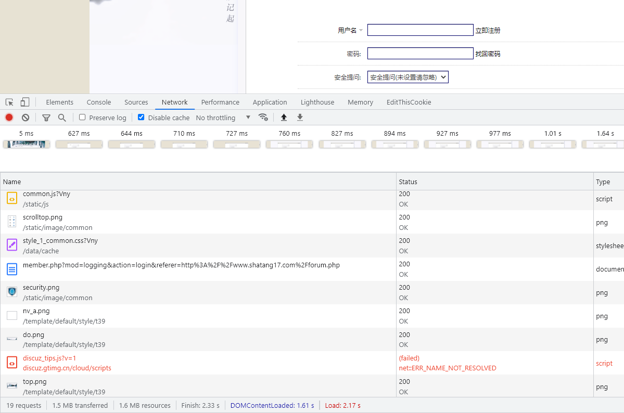
Task: Open the 安全提问 security question dropdown
Action: click(407, 78)
